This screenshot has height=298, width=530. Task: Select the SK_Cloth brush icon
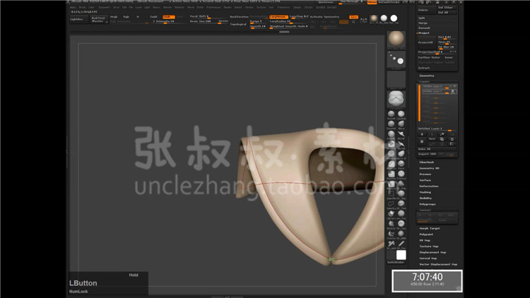point(401,204)
